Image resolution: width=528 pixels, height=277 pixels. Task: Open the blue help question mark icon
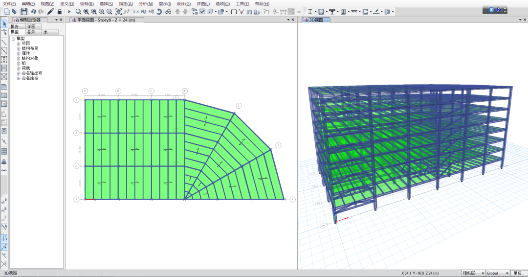[x=499, y=10]
